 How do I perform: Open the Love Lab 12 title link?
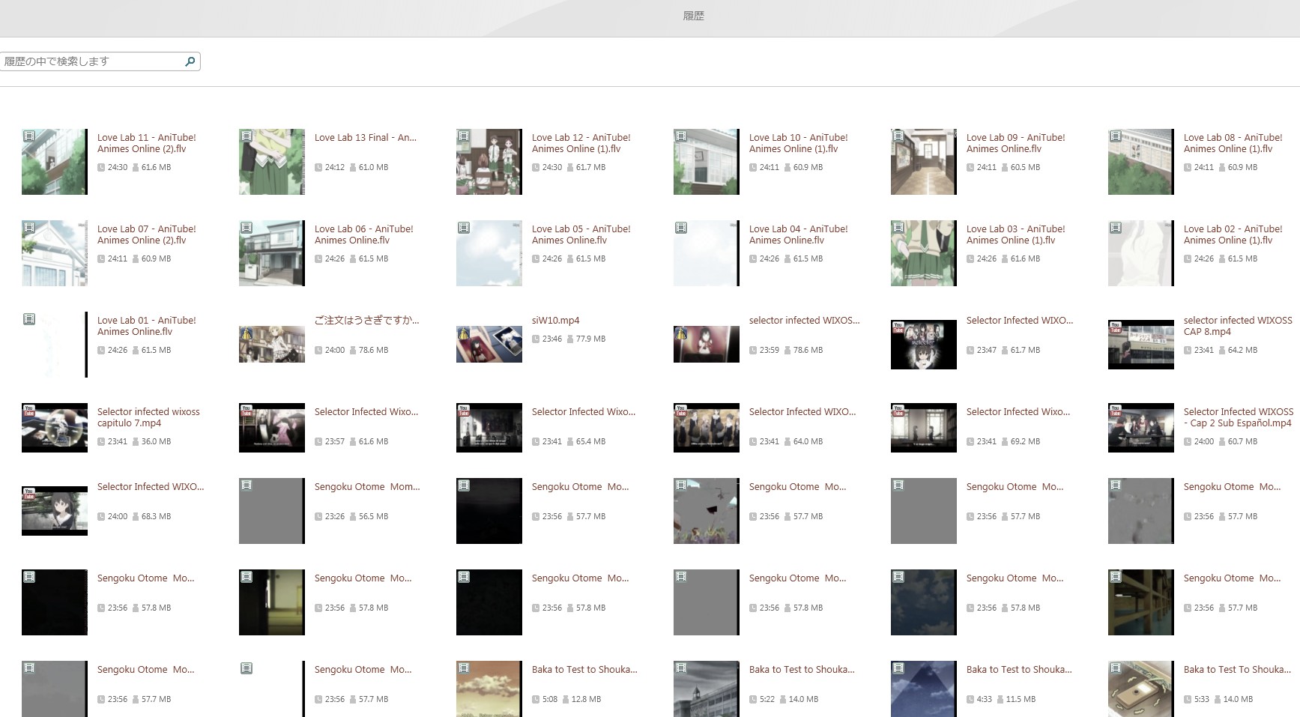pos(581,143)
